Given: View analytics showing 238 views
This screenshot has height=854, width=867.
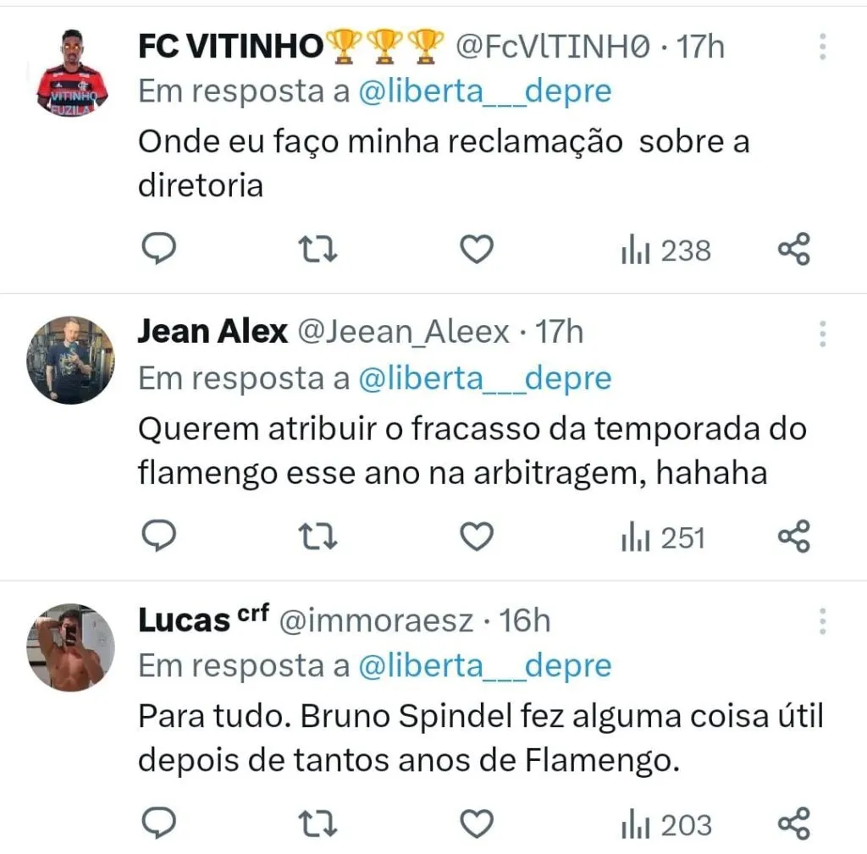Looking at the screenshot, I should pyautogui.click(x=665, y=251).
